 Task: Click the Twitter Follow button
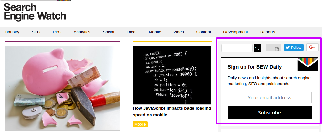pos(294,48)
